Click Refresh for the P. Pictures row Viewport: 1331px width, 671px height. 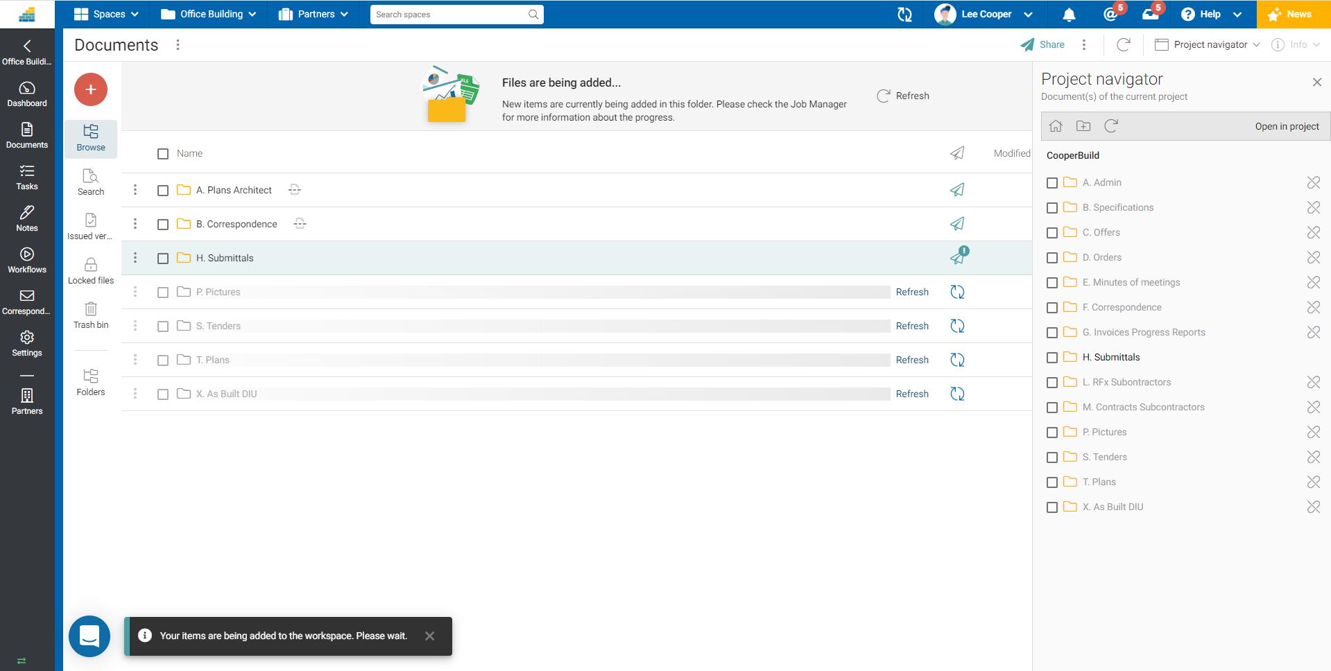[911, 292]
